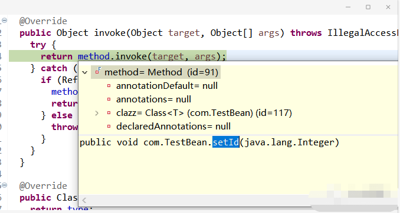Click the annotations field red square icon
Screen dimensions: 400x213
tap(109, 99)
